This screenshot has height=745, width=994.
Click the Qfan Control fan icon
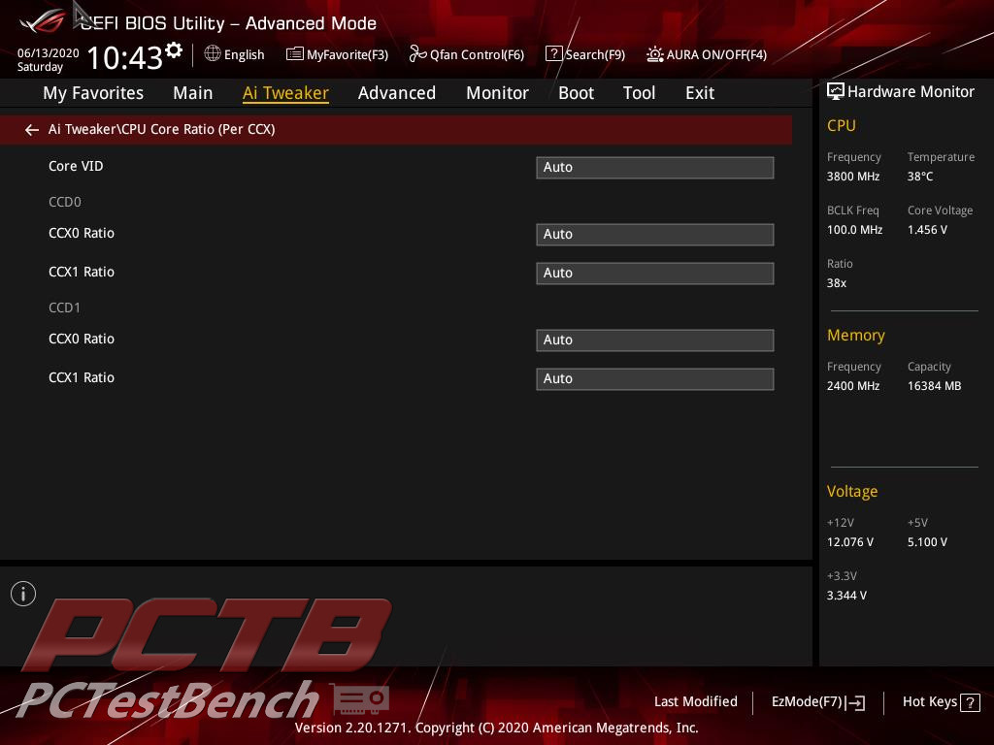(417, 54)
